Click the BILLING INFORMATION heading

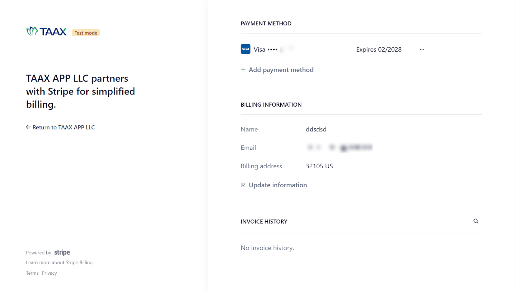point(271,105)
